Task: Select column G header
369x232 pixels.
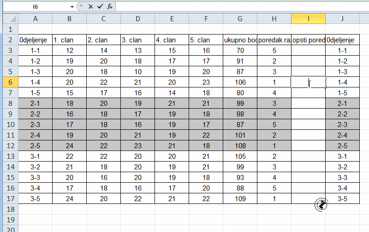Action: click(240, 18)
